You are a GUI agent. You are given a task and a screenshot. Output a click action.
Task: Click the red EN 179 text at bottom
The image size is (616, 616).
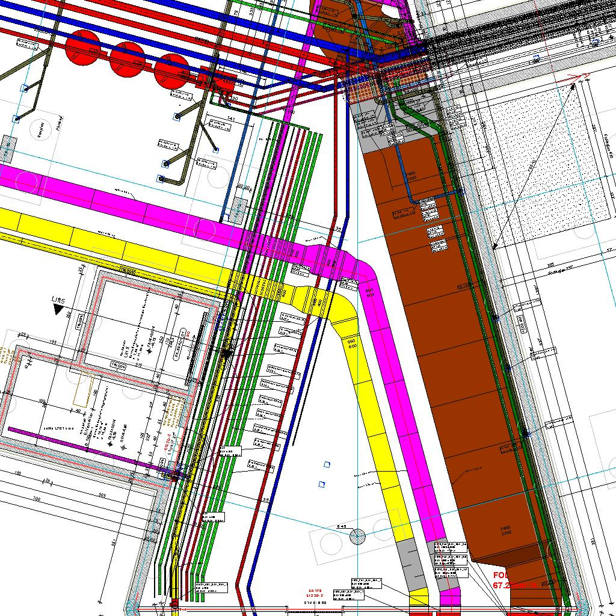315,591
